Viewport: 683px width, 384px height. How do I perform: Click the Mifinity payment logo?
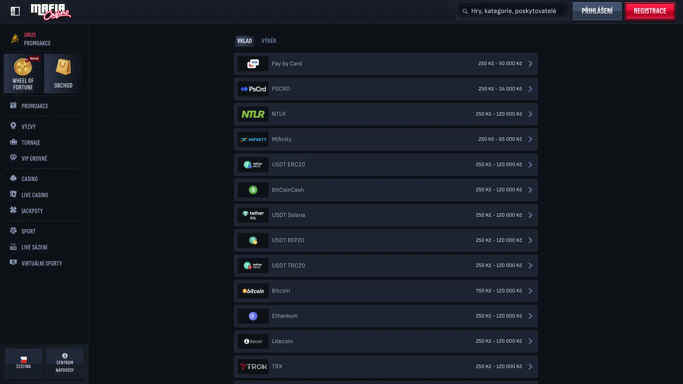[x=253, y=139]
